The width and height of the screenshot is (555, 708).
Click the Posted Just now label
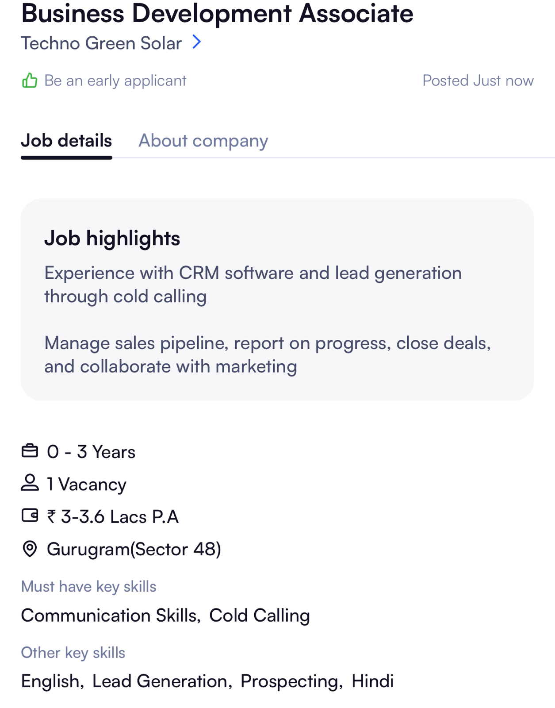(x=478, y=81)
